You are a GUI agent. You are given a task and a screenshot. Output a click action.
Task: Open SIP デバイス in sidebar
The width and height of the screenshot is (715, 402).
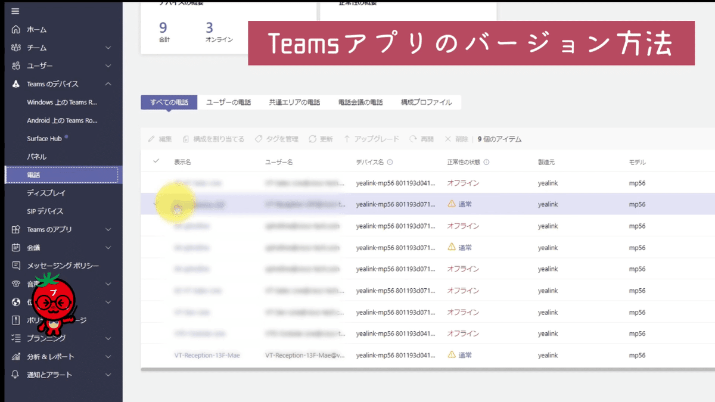click(x=45, y=211)
